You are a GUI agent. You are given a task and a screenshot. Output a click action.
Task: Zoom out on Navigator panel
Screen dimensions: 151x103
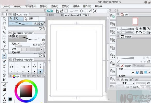pos(137,29)
